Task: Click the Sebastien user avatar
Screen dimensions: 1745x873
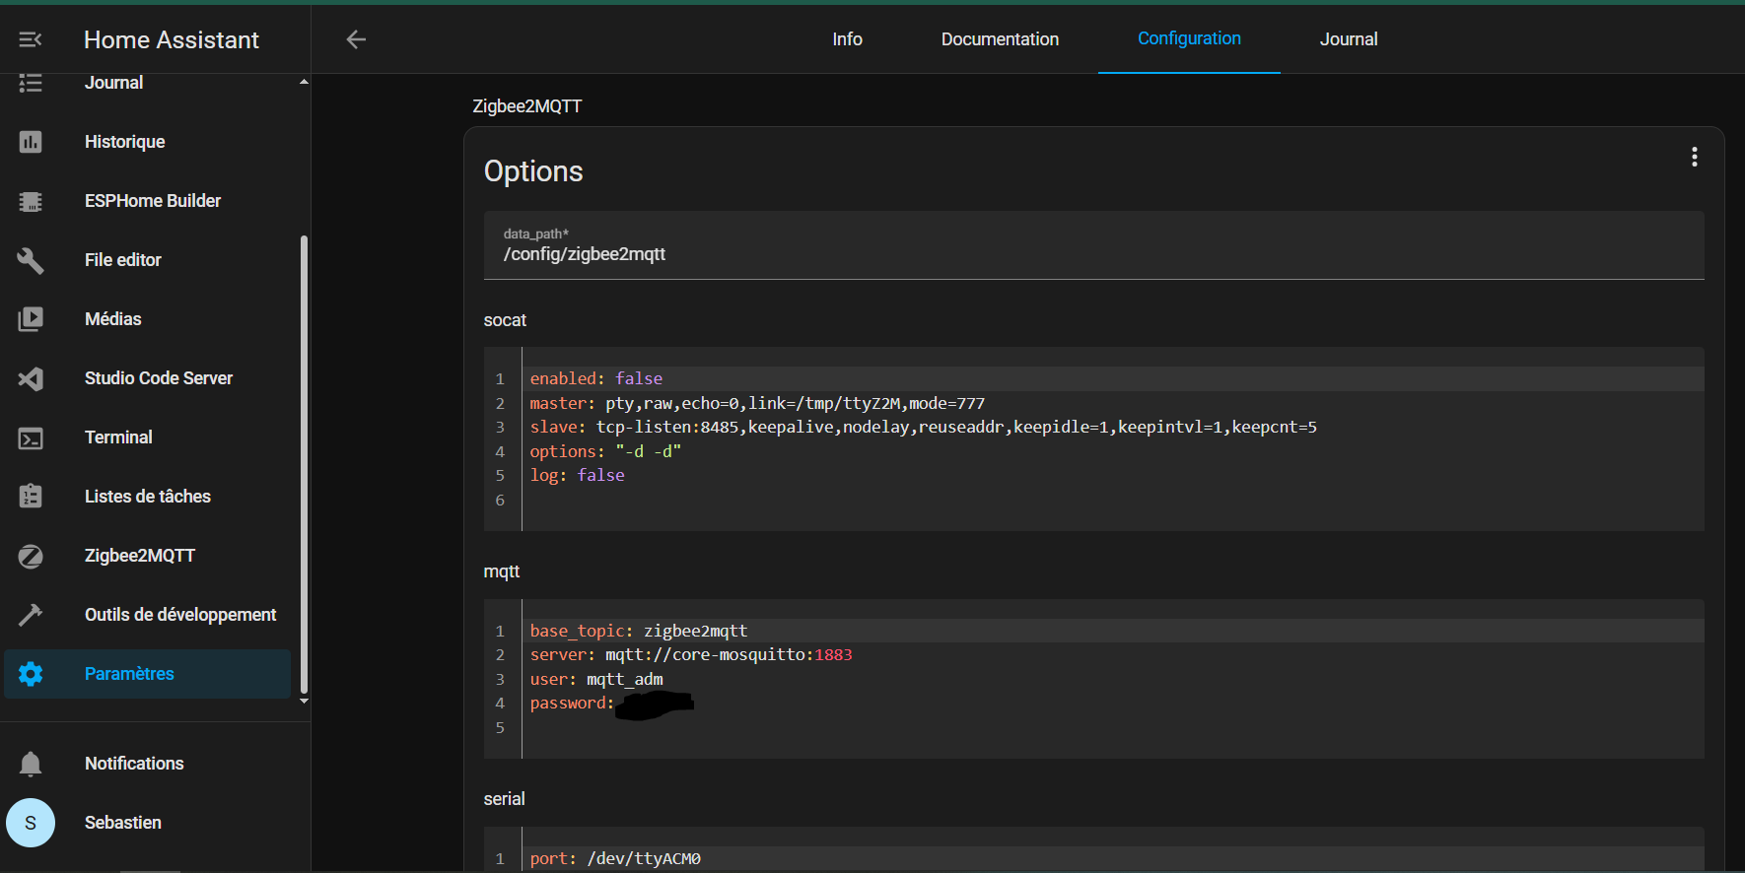Action: (31, 823)
